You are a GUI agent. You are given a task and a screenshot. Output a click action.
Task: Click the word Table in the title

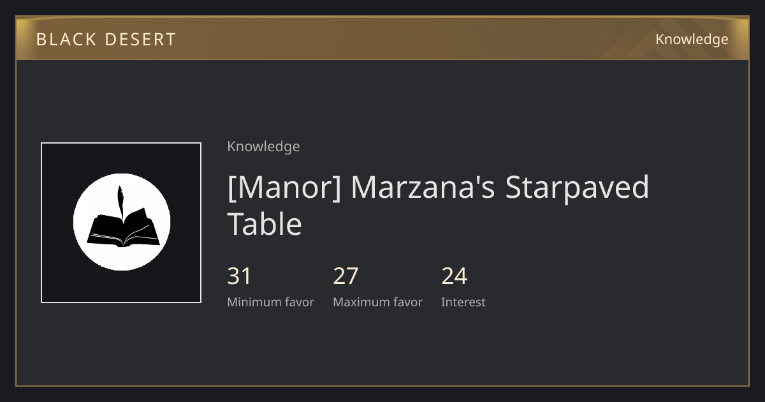click(265, 224)
